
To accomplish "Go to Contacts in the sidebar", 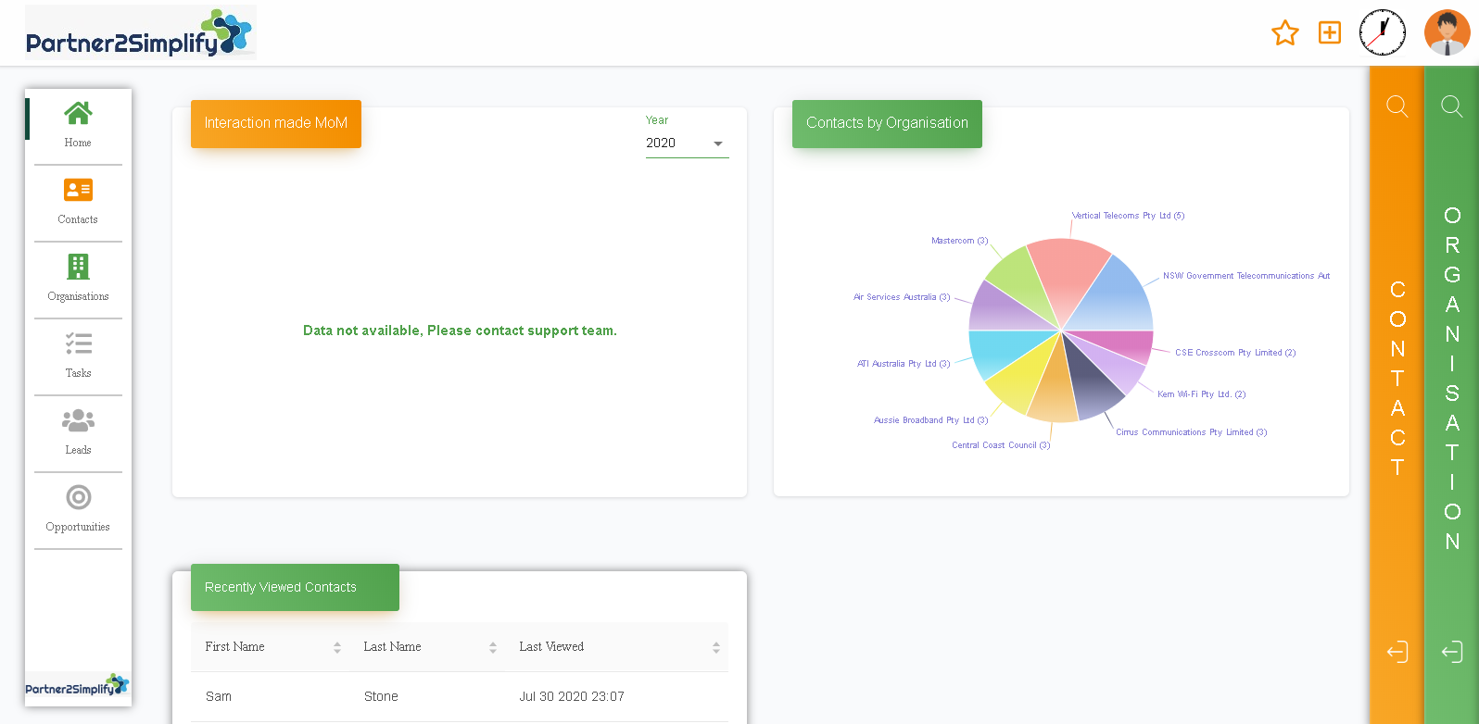I will pyautogui.click(x=78, y=202).
